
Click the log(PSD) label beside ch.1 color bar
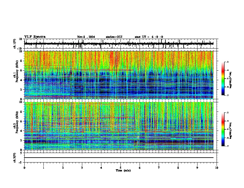[230, 80]
